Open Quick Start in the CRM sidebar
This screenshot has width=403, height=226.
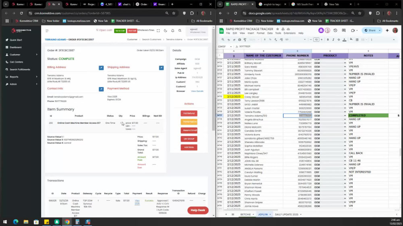pos(16,40)
